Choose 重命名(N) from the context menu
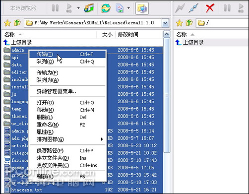The height and width of the screenshot is (194, 249). tap(67, 125)
